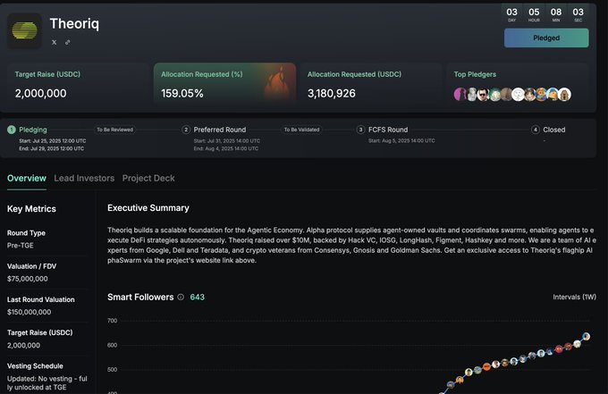Click the white-faced top pledger avatar
Viewport: 608px width, 394px height.
518,94
